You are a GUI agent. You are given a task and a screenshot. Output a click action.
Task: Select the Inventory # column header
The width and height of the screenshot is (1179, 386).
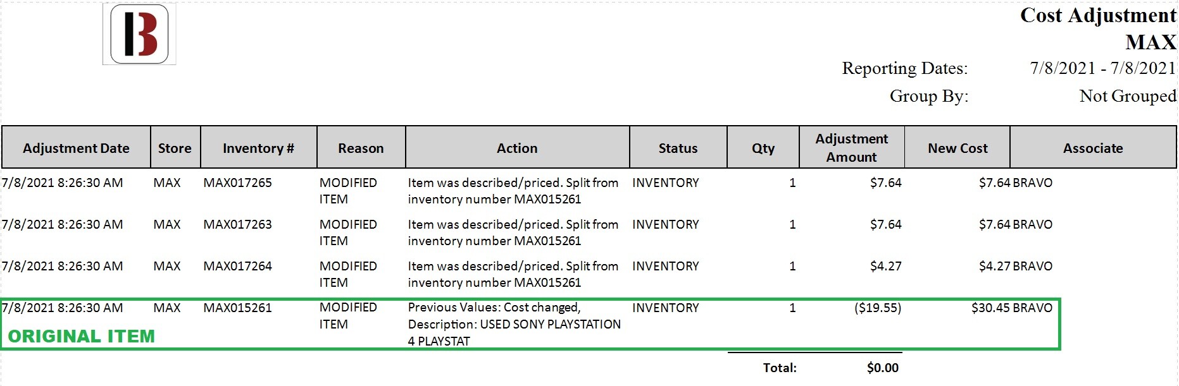258,148
